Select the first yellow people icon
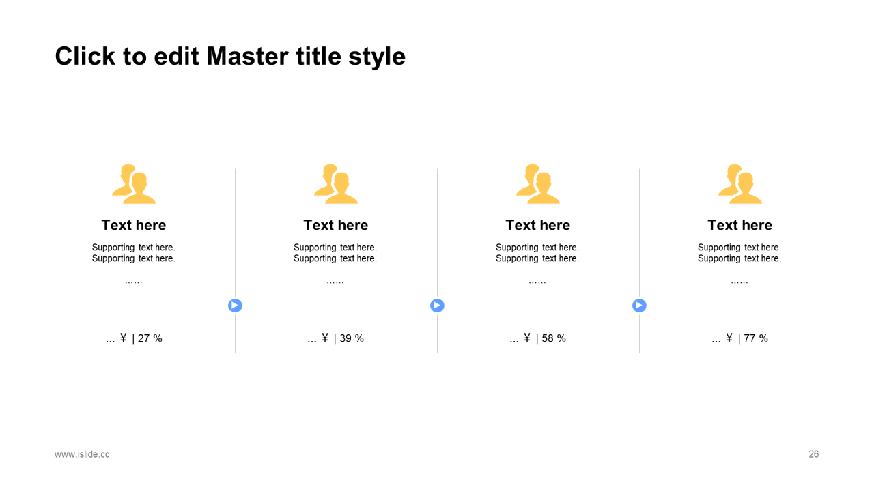This screenshot has height=491, width=874. (134, 183)
